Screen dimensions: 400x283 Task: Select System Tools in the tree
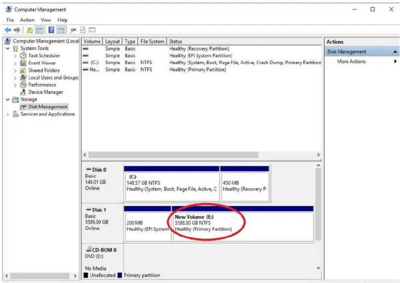(34, 48)
